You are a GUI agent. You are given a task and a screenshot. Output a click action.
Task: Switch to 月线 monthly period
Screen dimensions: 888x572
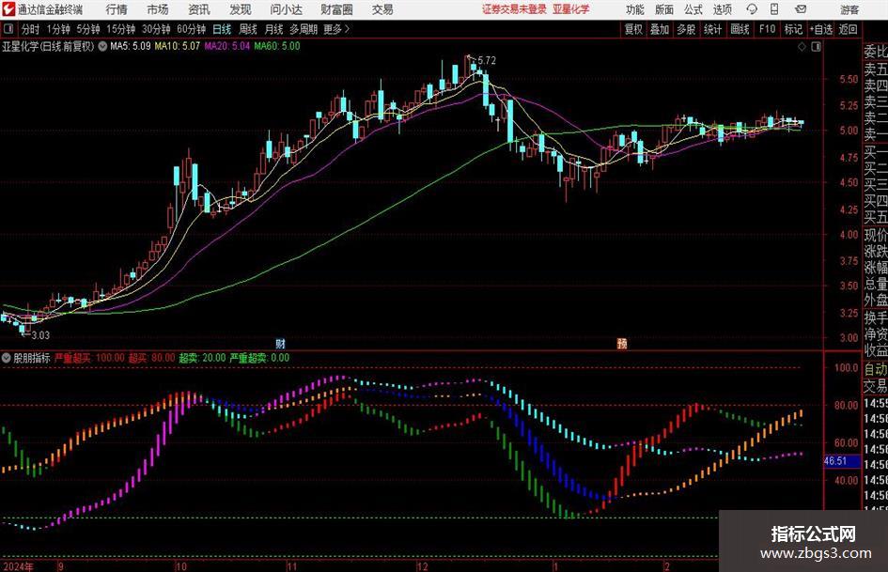tap(273, 29)
